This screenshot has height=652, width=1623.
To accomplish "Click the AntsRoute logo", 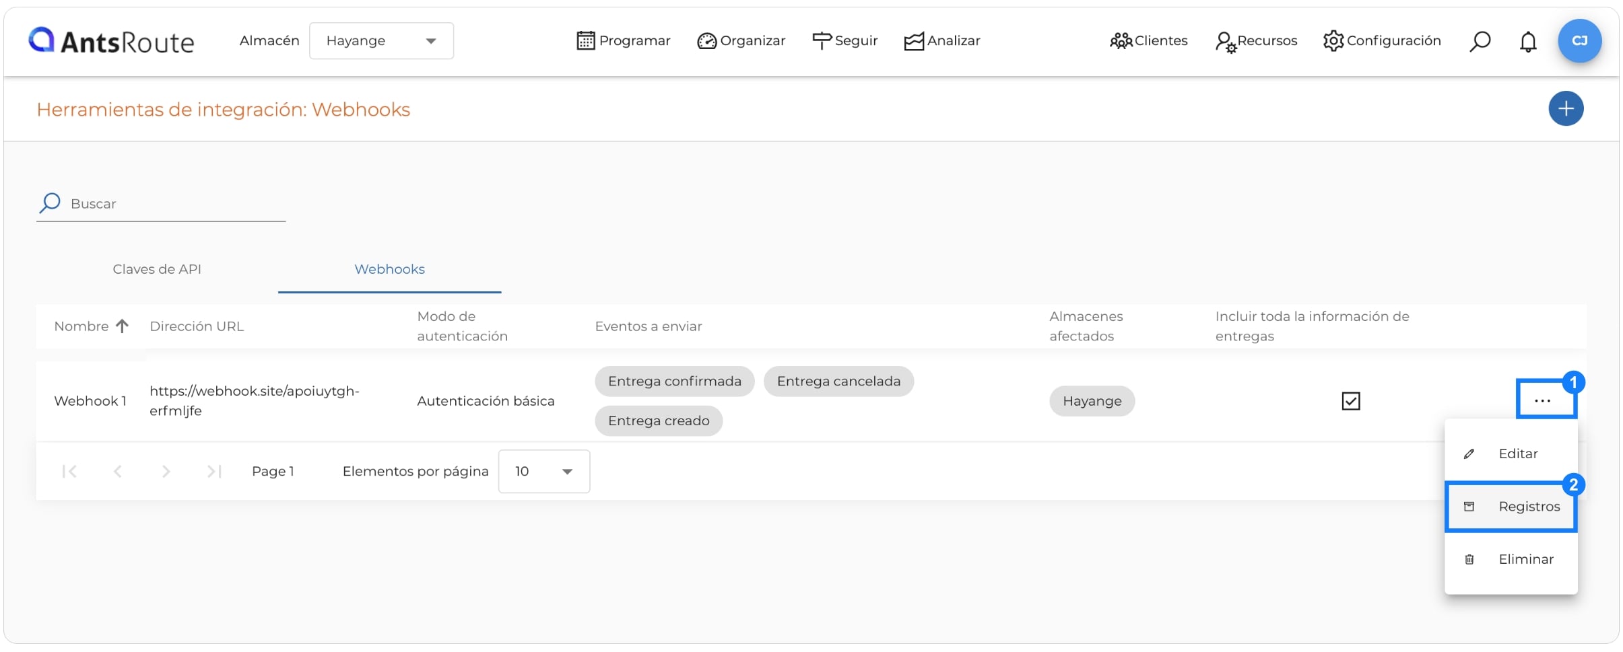I will tap(111, 41).
